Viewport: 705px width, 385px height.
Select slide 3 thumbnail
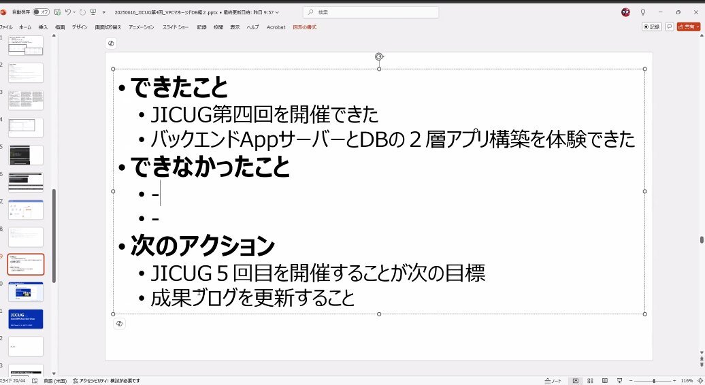coord(26,100)
